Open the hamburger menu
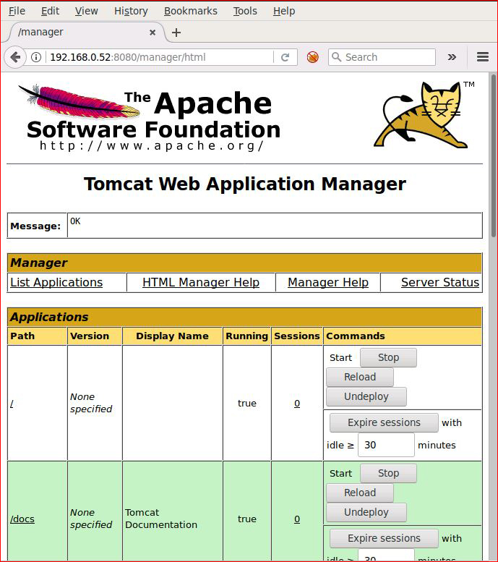498x562 pixels. 483,56
